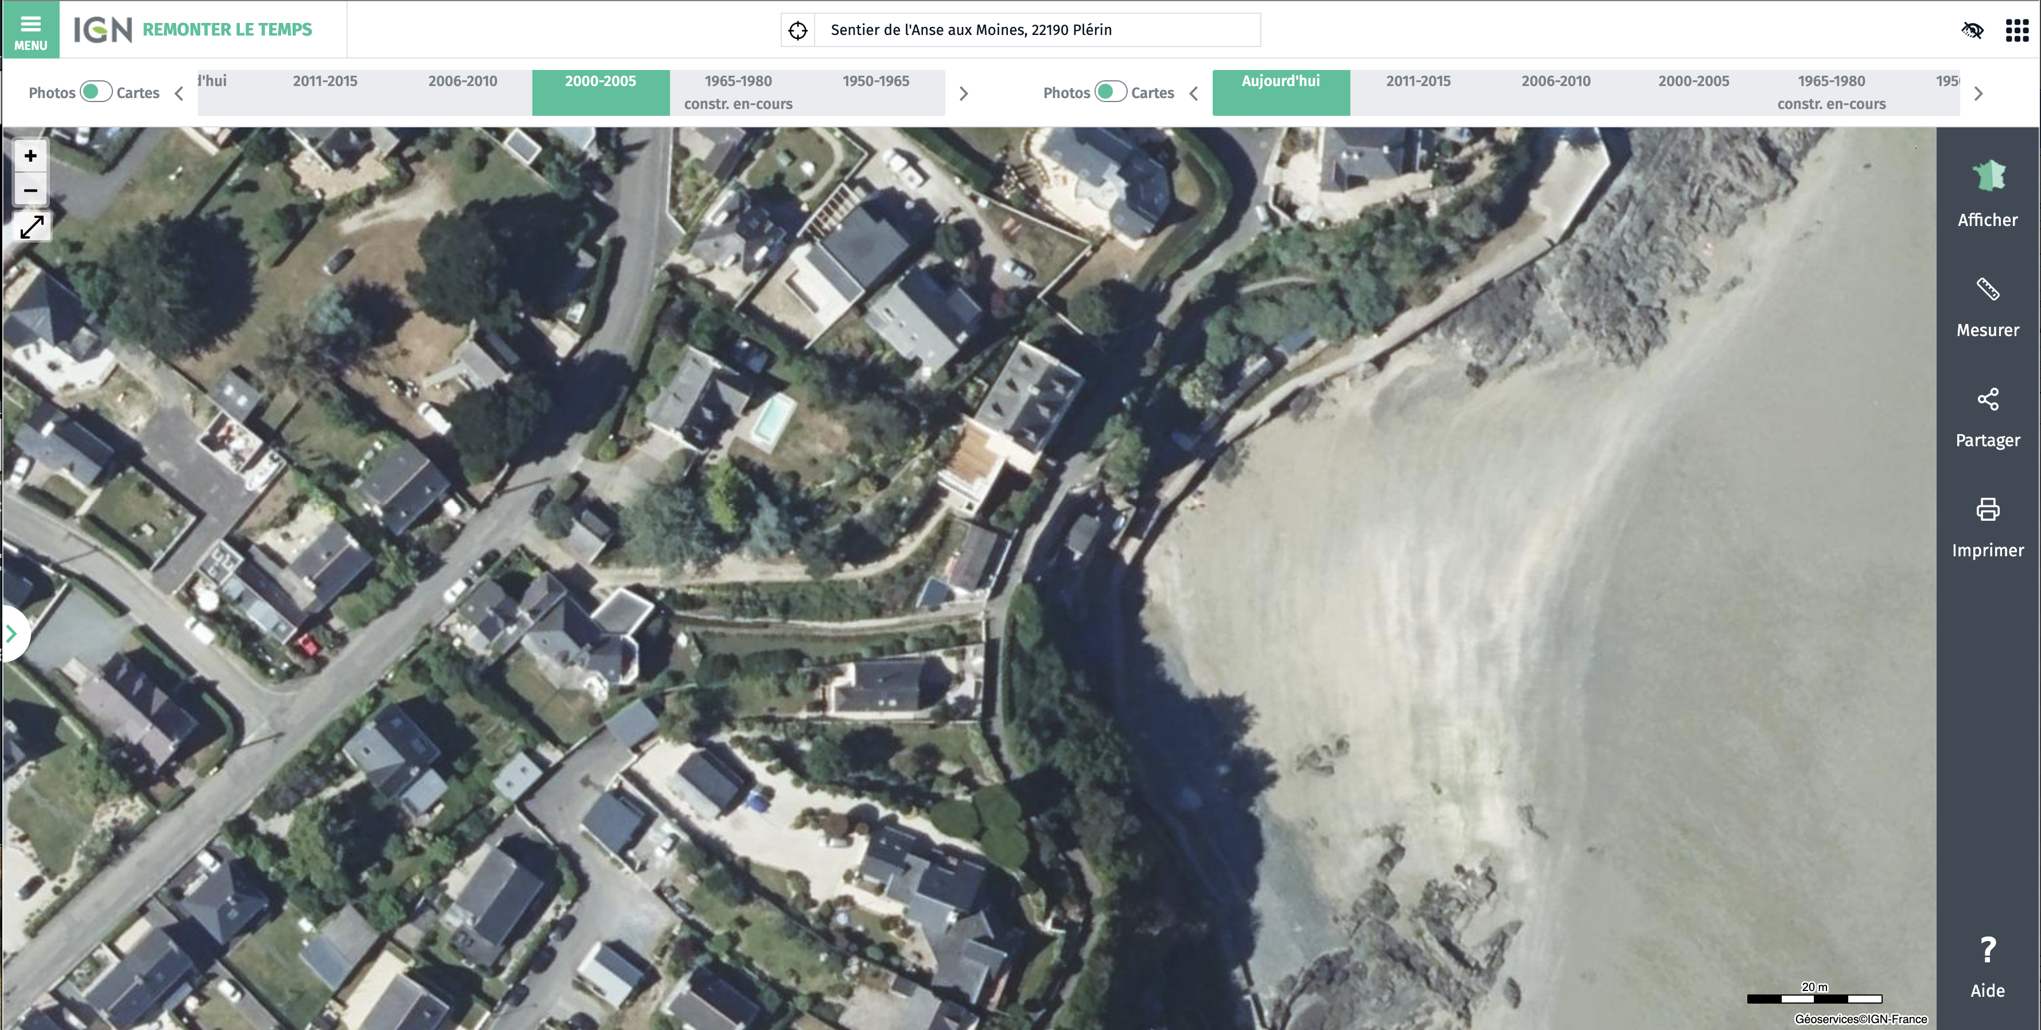Click the fullscreen diagonal arrows icon
The width and height of the screenshot is (2041, 1030).
pos(32,228)
